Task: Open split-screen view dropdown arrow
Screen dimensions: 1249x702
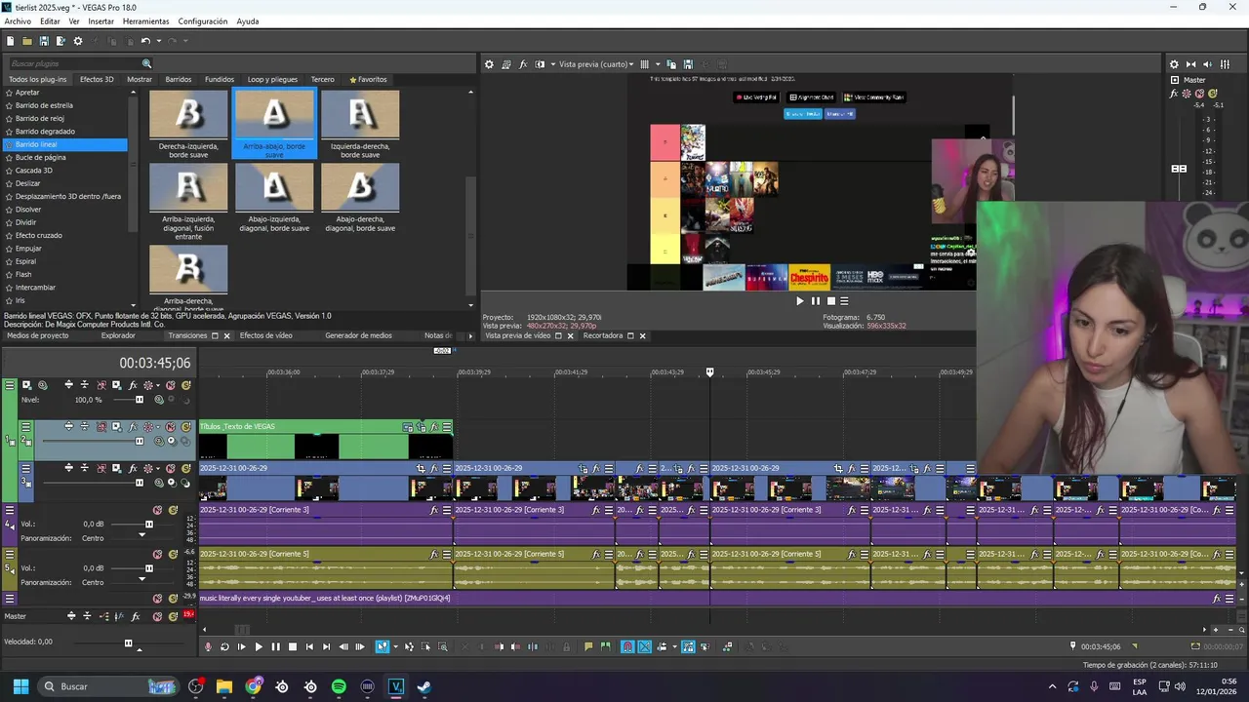Action: click(553, 64)
